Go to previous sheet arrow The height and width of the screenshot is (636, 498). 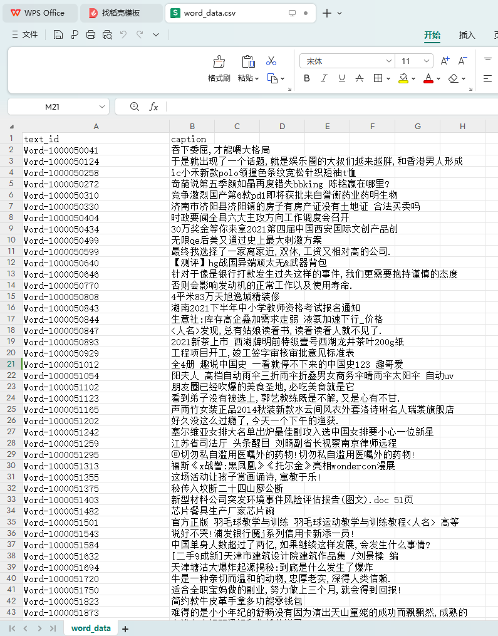pyautogui.click(x=26, y=628)
